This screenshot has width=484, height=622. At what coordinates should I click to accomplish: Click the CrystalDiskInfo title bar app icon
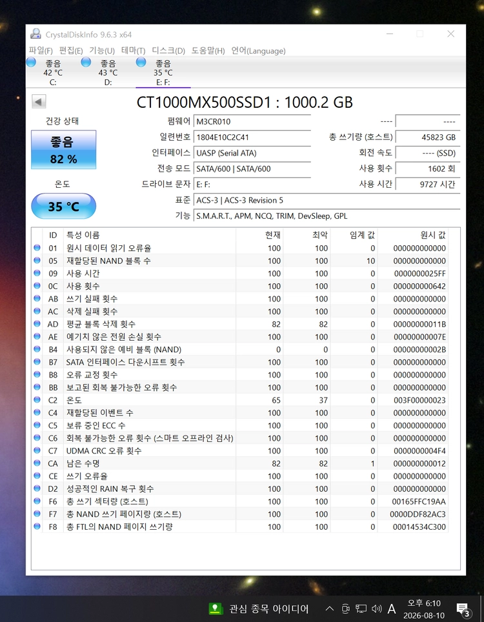click(x=35, y=34)
